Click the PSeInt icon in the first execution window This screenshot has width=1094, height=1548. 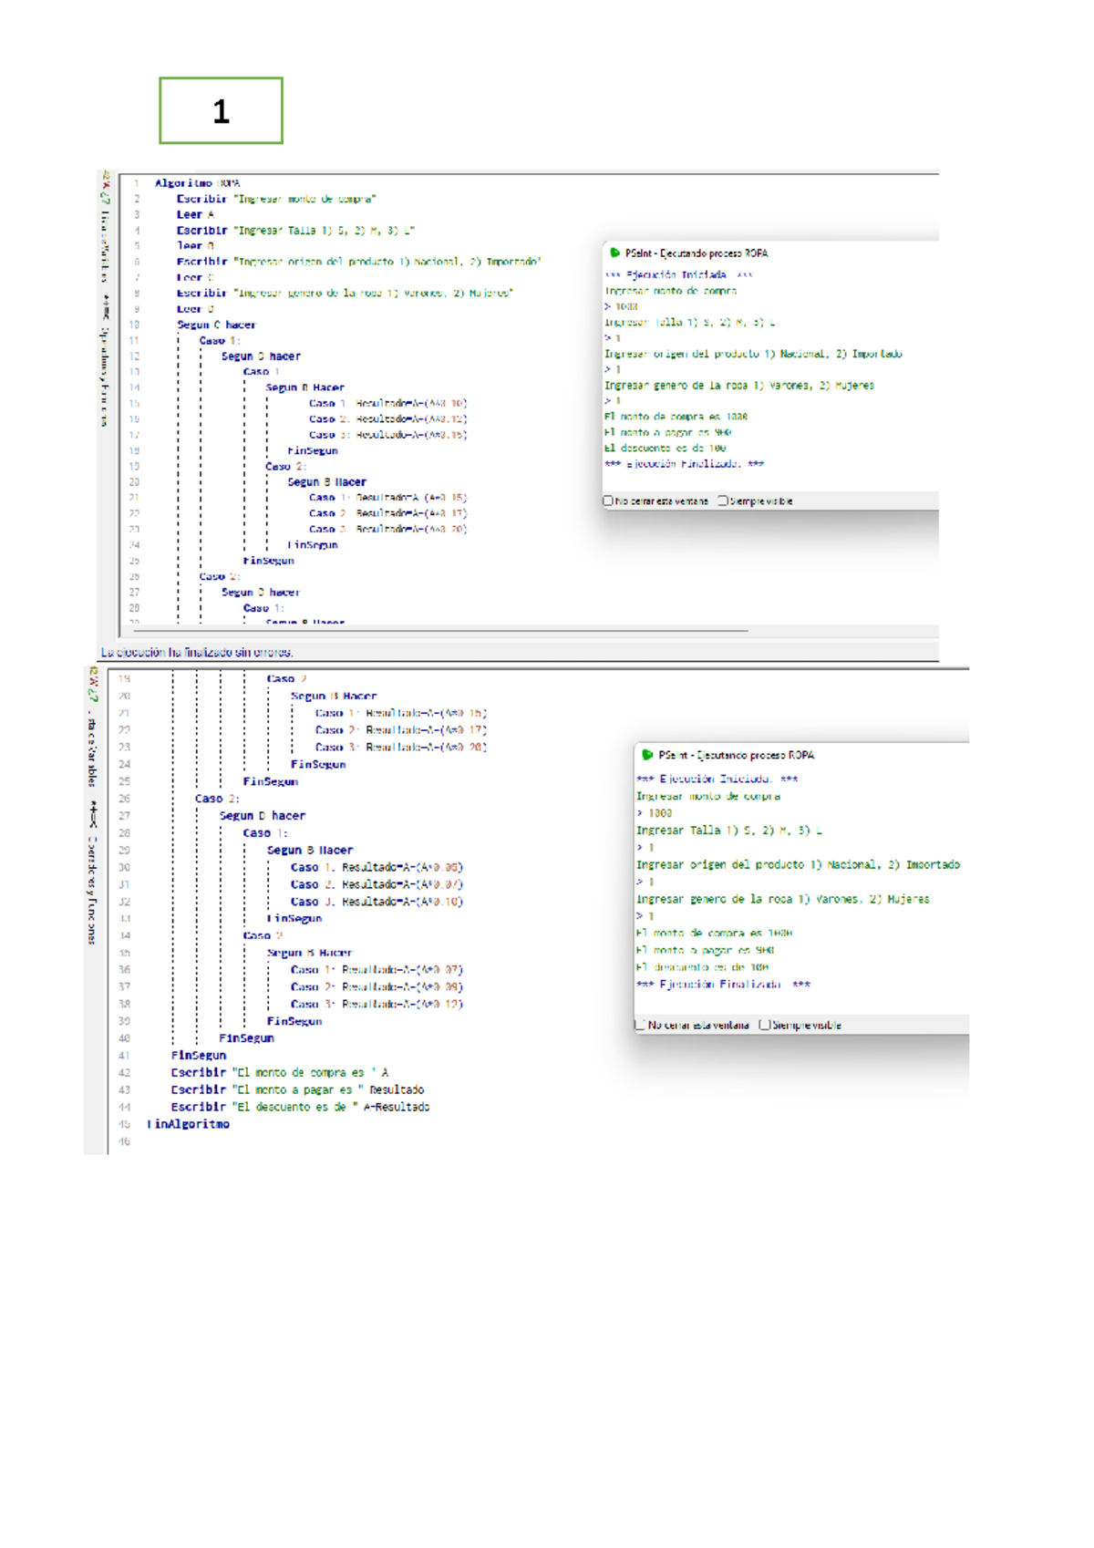point(615,253)
